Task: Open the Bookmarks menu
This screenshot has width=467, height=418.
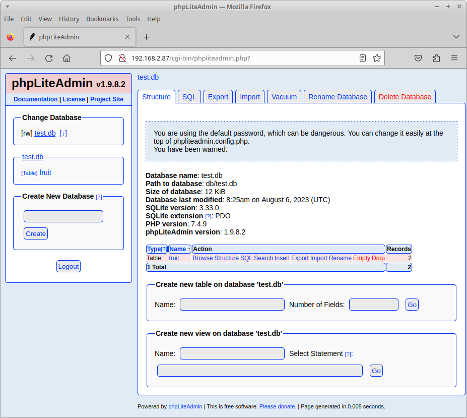Action: 102,19
